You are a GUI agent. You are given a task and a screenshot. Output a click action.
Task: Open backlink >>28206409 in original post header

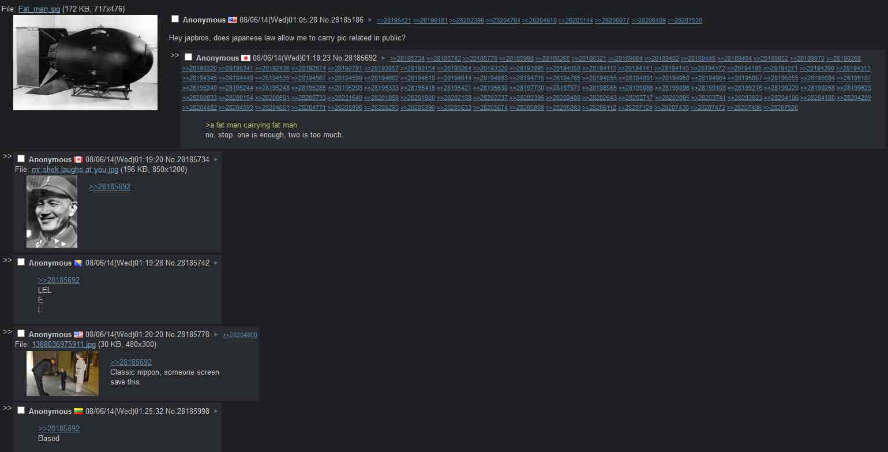pos(649,21)
